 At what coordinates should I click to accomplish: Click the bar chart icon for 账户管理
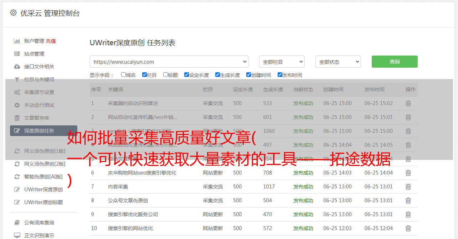pos(17,41)
